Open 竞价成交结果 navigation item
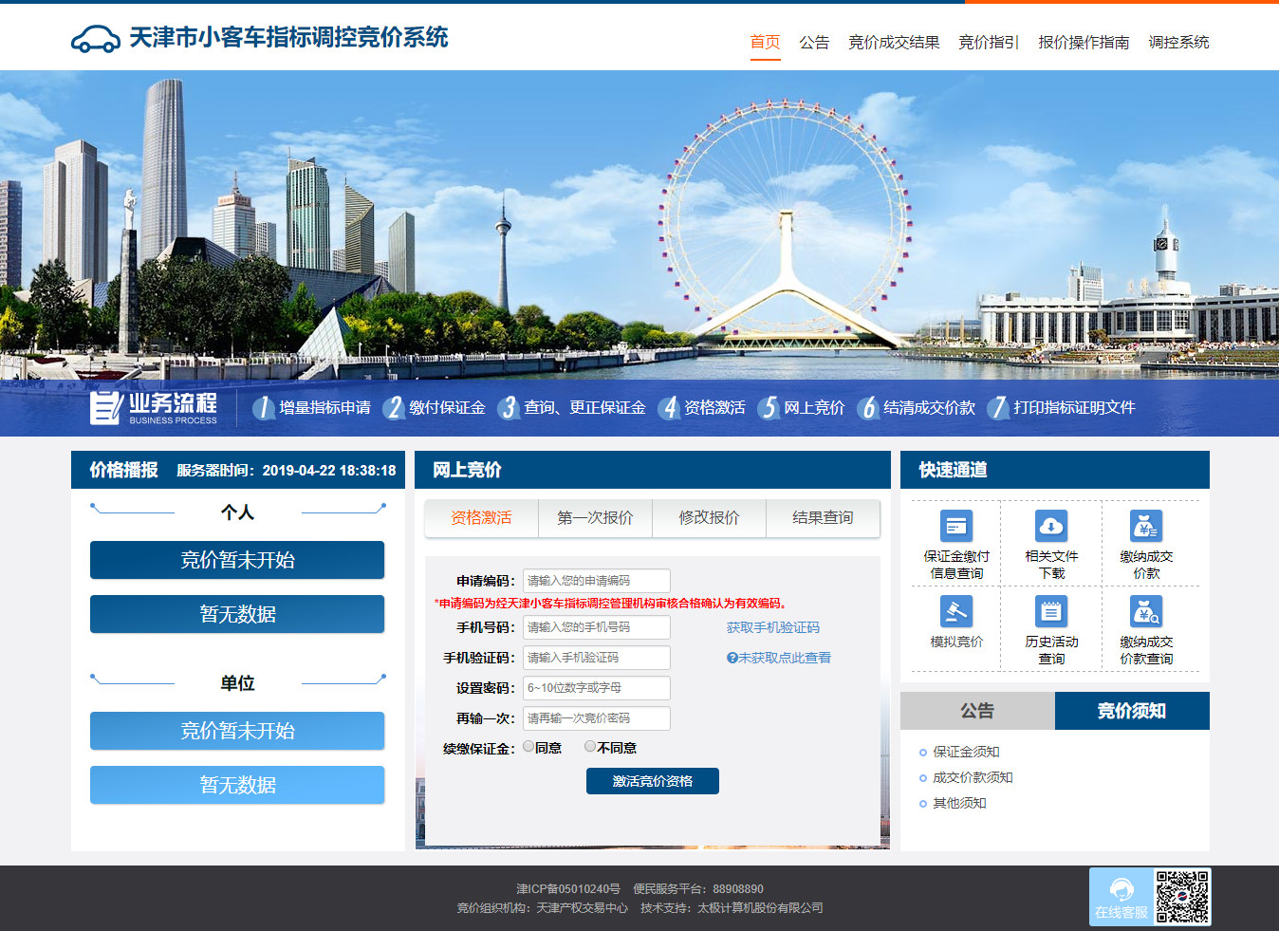This screenshot has width=1279, height=931. click(x=894, y=42)
